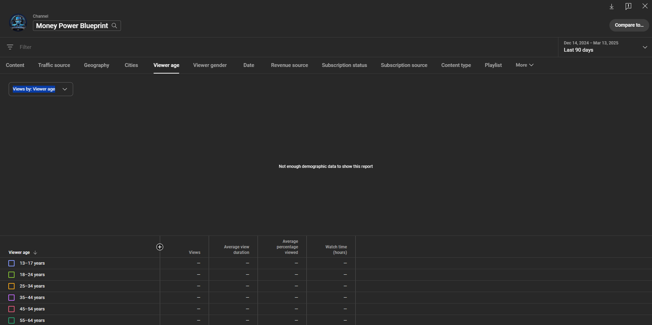
Task: Tick the 13–17 years checkbox
Action: (x=11, y=263)
